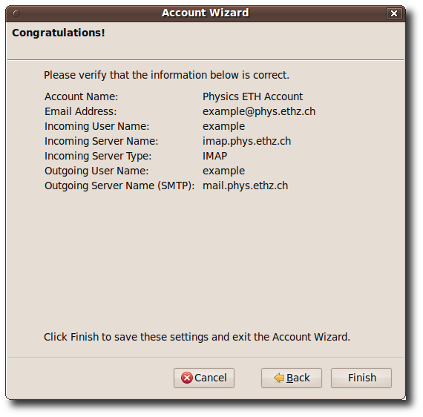Click the Incoming Server Type label

[98, 156]
